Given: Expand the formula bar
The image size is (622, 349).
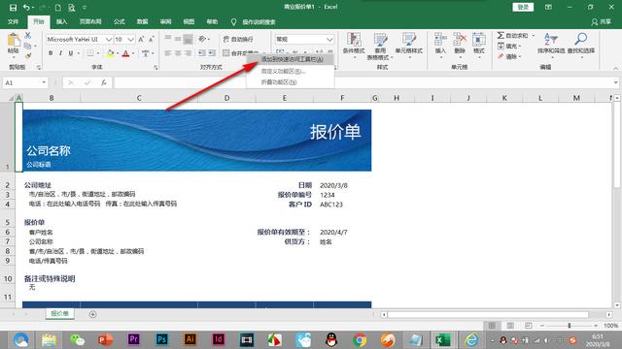Looking at the screenshot, I should click(x=615, y=82).
